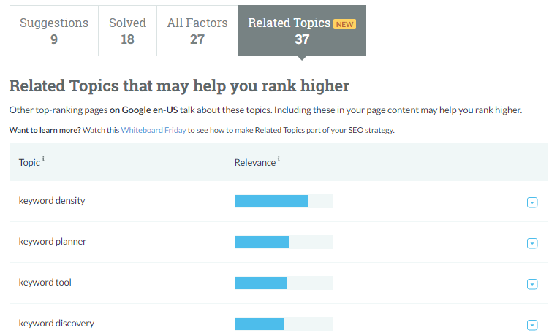Click the NEW badge on Related Topics
The height and width of the screenshot is (333, 549).
click(x=344, y=23)
